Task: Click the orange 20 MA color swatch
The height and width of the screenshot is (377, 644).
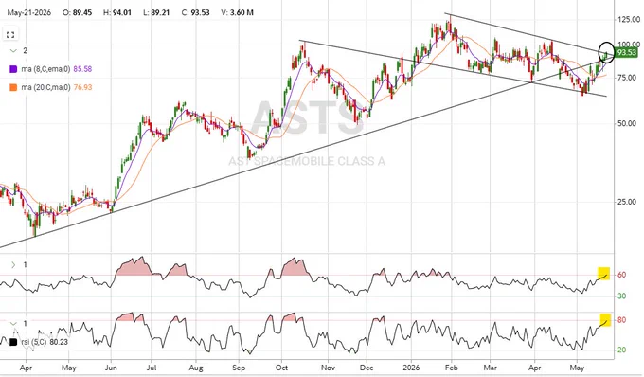Action: 13,87
